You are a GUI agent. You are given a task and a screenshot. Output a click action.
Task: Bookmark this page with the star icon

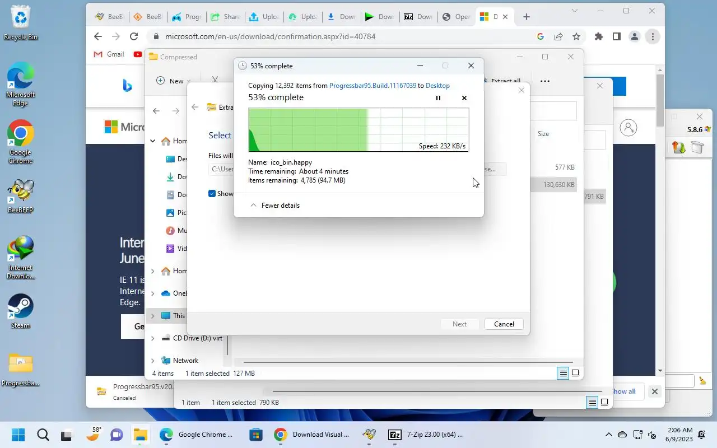576,36
